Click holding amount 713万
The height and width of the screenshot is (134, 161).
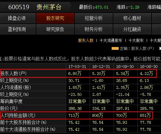click(x=74, y=115)
